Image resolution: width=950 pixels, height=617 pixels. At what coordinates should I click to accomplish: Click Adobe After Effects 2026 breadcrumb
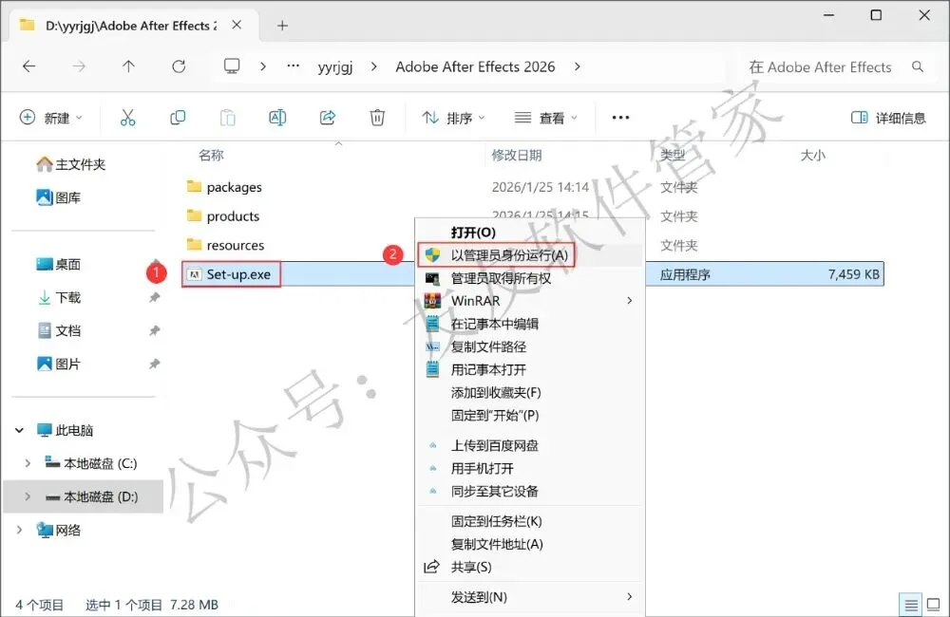point(475,66)
